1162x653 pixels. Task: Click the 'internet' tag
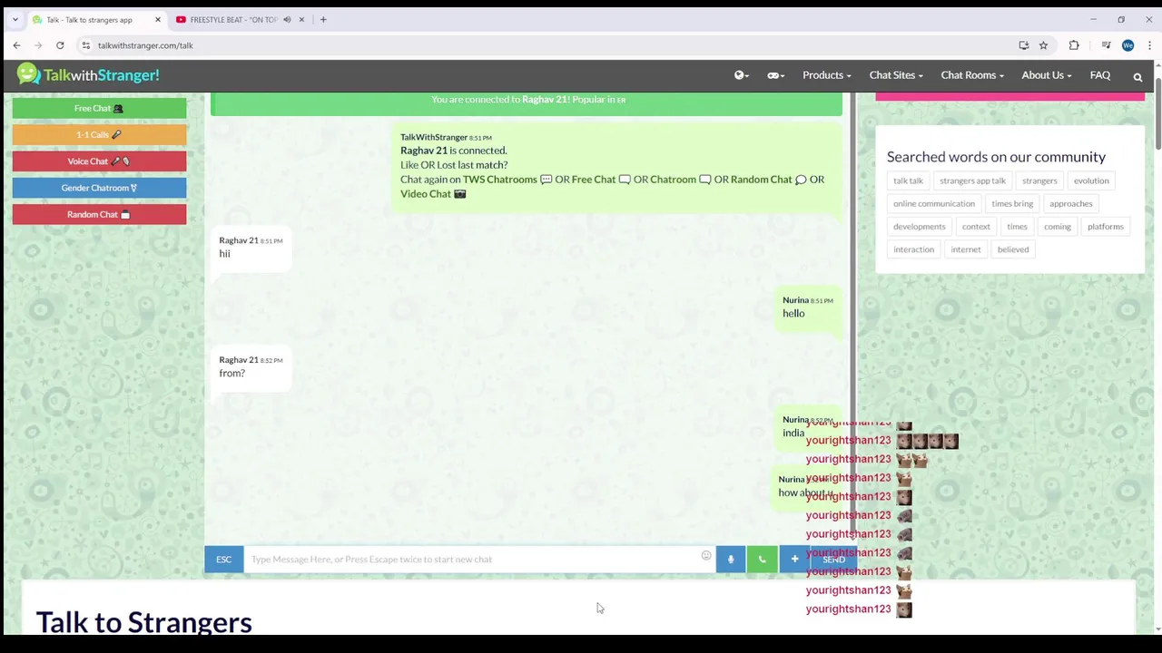[x=966, y=249]
